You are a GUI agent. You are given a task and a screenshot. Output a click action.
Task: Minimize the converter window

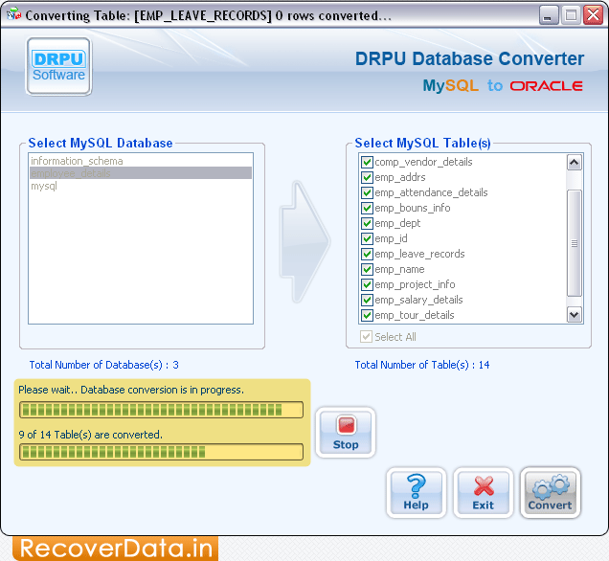tap(548, 15)
